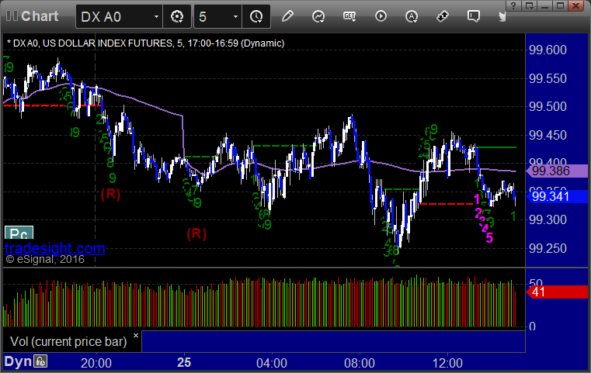Maximize the chart window
Image resolution: width=591 pixels, height=373 pixels.
pyautogui.click(x=561, y=5)
